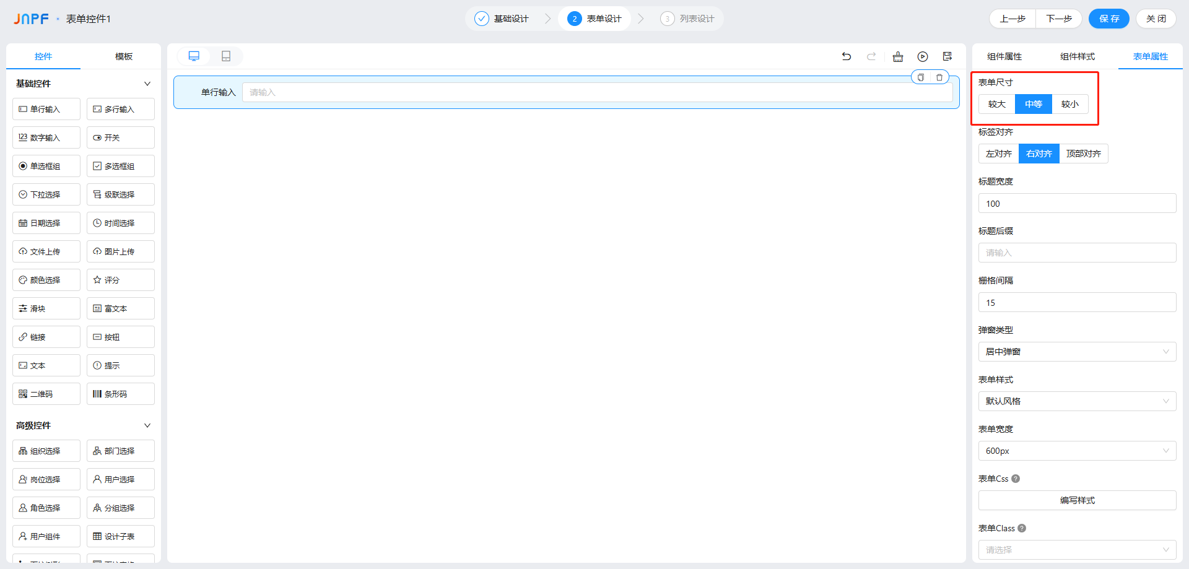Add 富文本 editor control from the palette
Viewport: 1189px width, 569px height.
click(121, 308)
